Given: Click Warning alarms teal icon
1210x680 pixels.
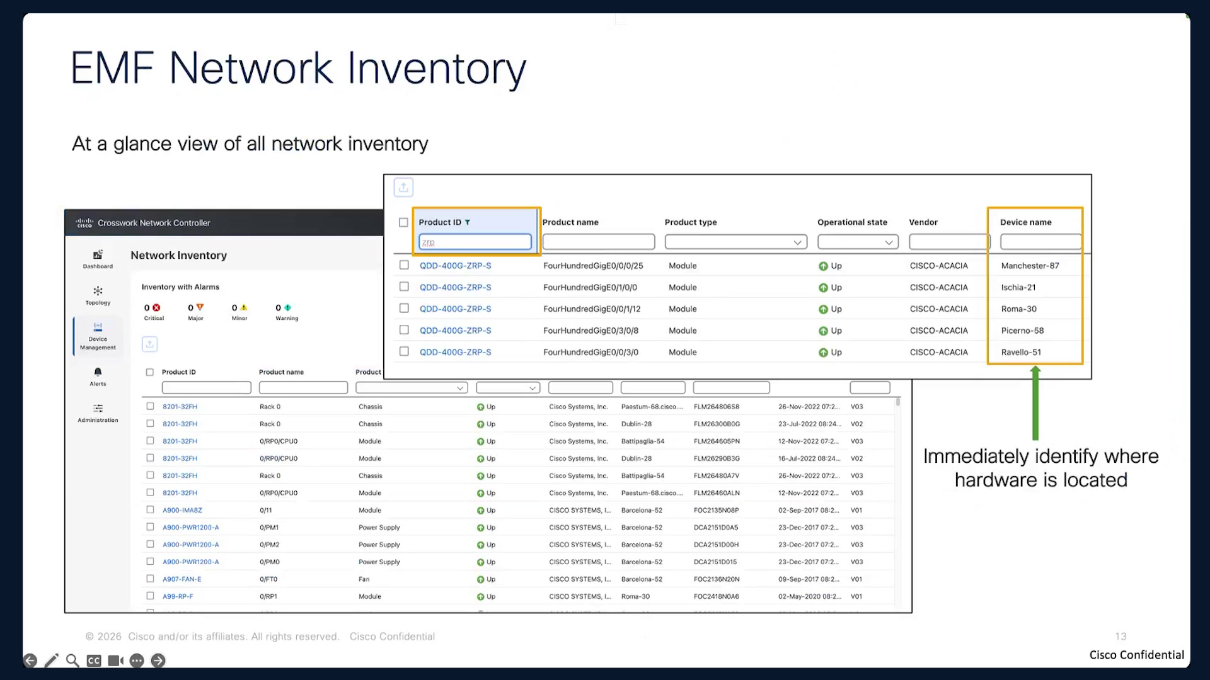Looking at the screenshot, I should click(x=287, y=307).
